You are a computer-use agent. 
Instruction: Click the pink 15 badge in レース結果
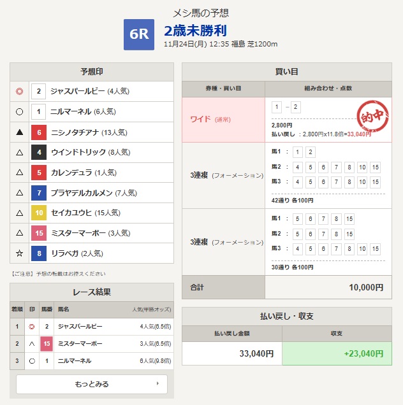[x=47, y=344]
